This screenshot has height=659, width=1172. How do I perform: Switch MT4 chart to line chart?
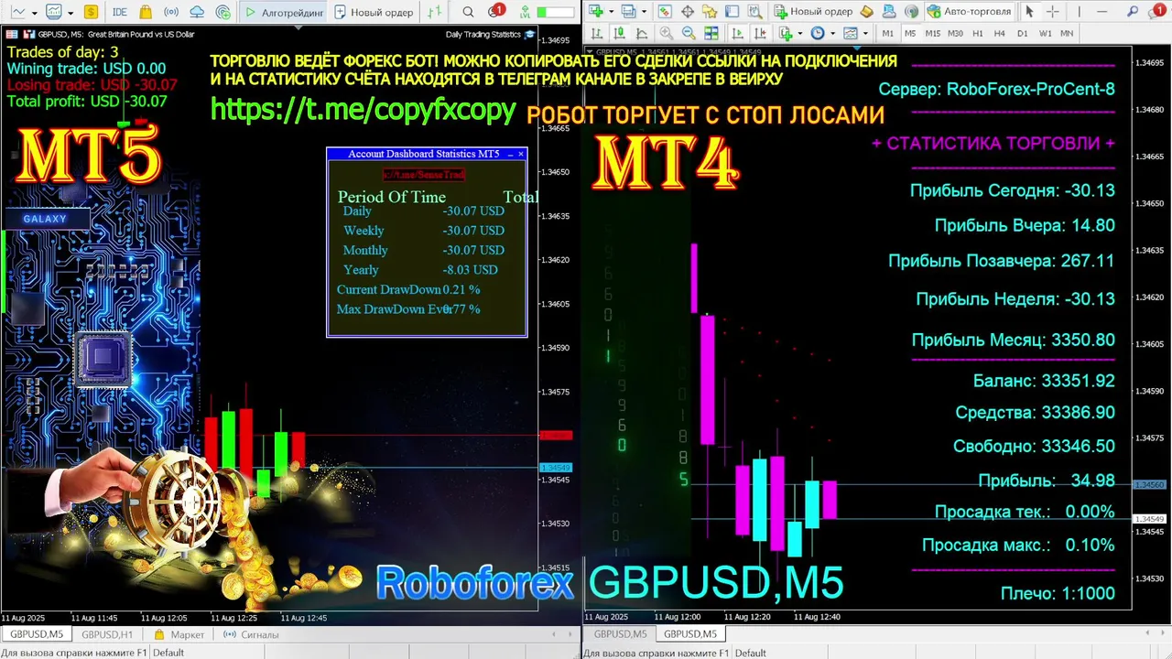(x=641, y=33)
